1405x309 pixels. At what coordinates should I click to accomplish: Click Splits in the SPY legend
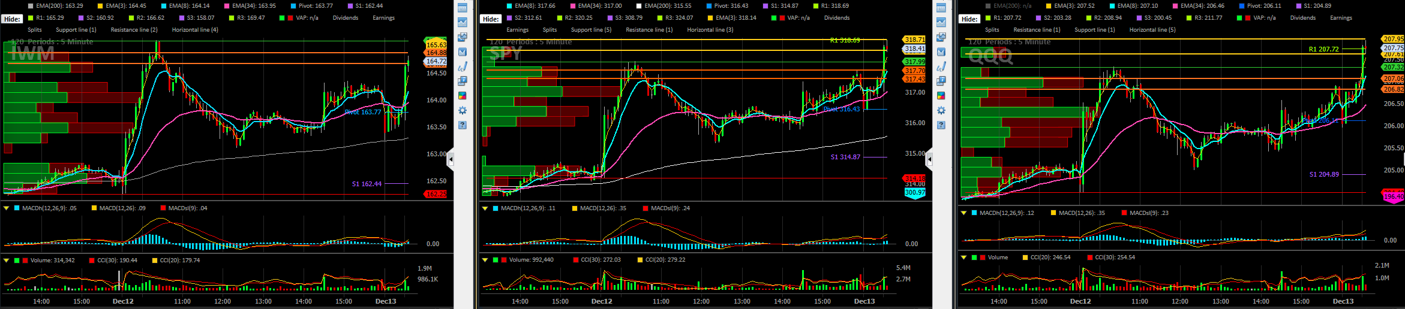[x=550, y=30]
